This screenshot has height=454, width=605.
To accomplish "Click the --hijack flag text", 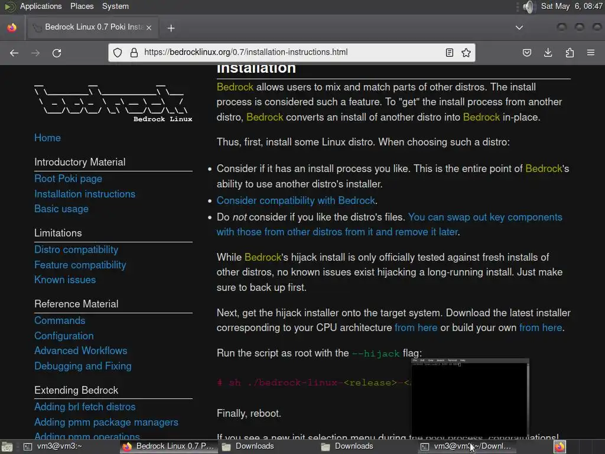I will (376, 354).
